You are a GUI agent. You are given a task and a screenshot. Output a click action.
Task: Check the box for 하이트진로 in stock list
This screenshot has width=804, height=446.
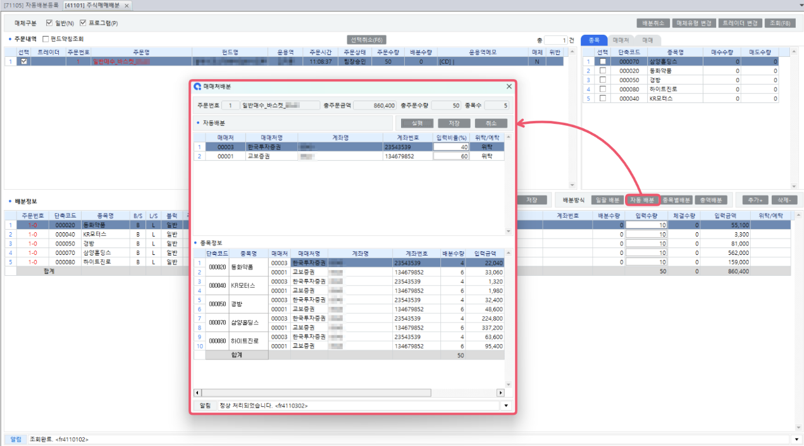[603, 89]
